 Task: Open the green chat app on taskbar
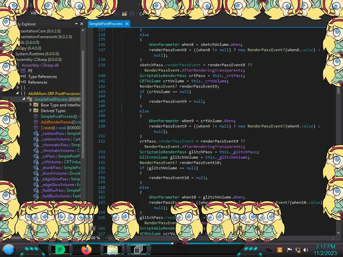(x=60, y=250)
